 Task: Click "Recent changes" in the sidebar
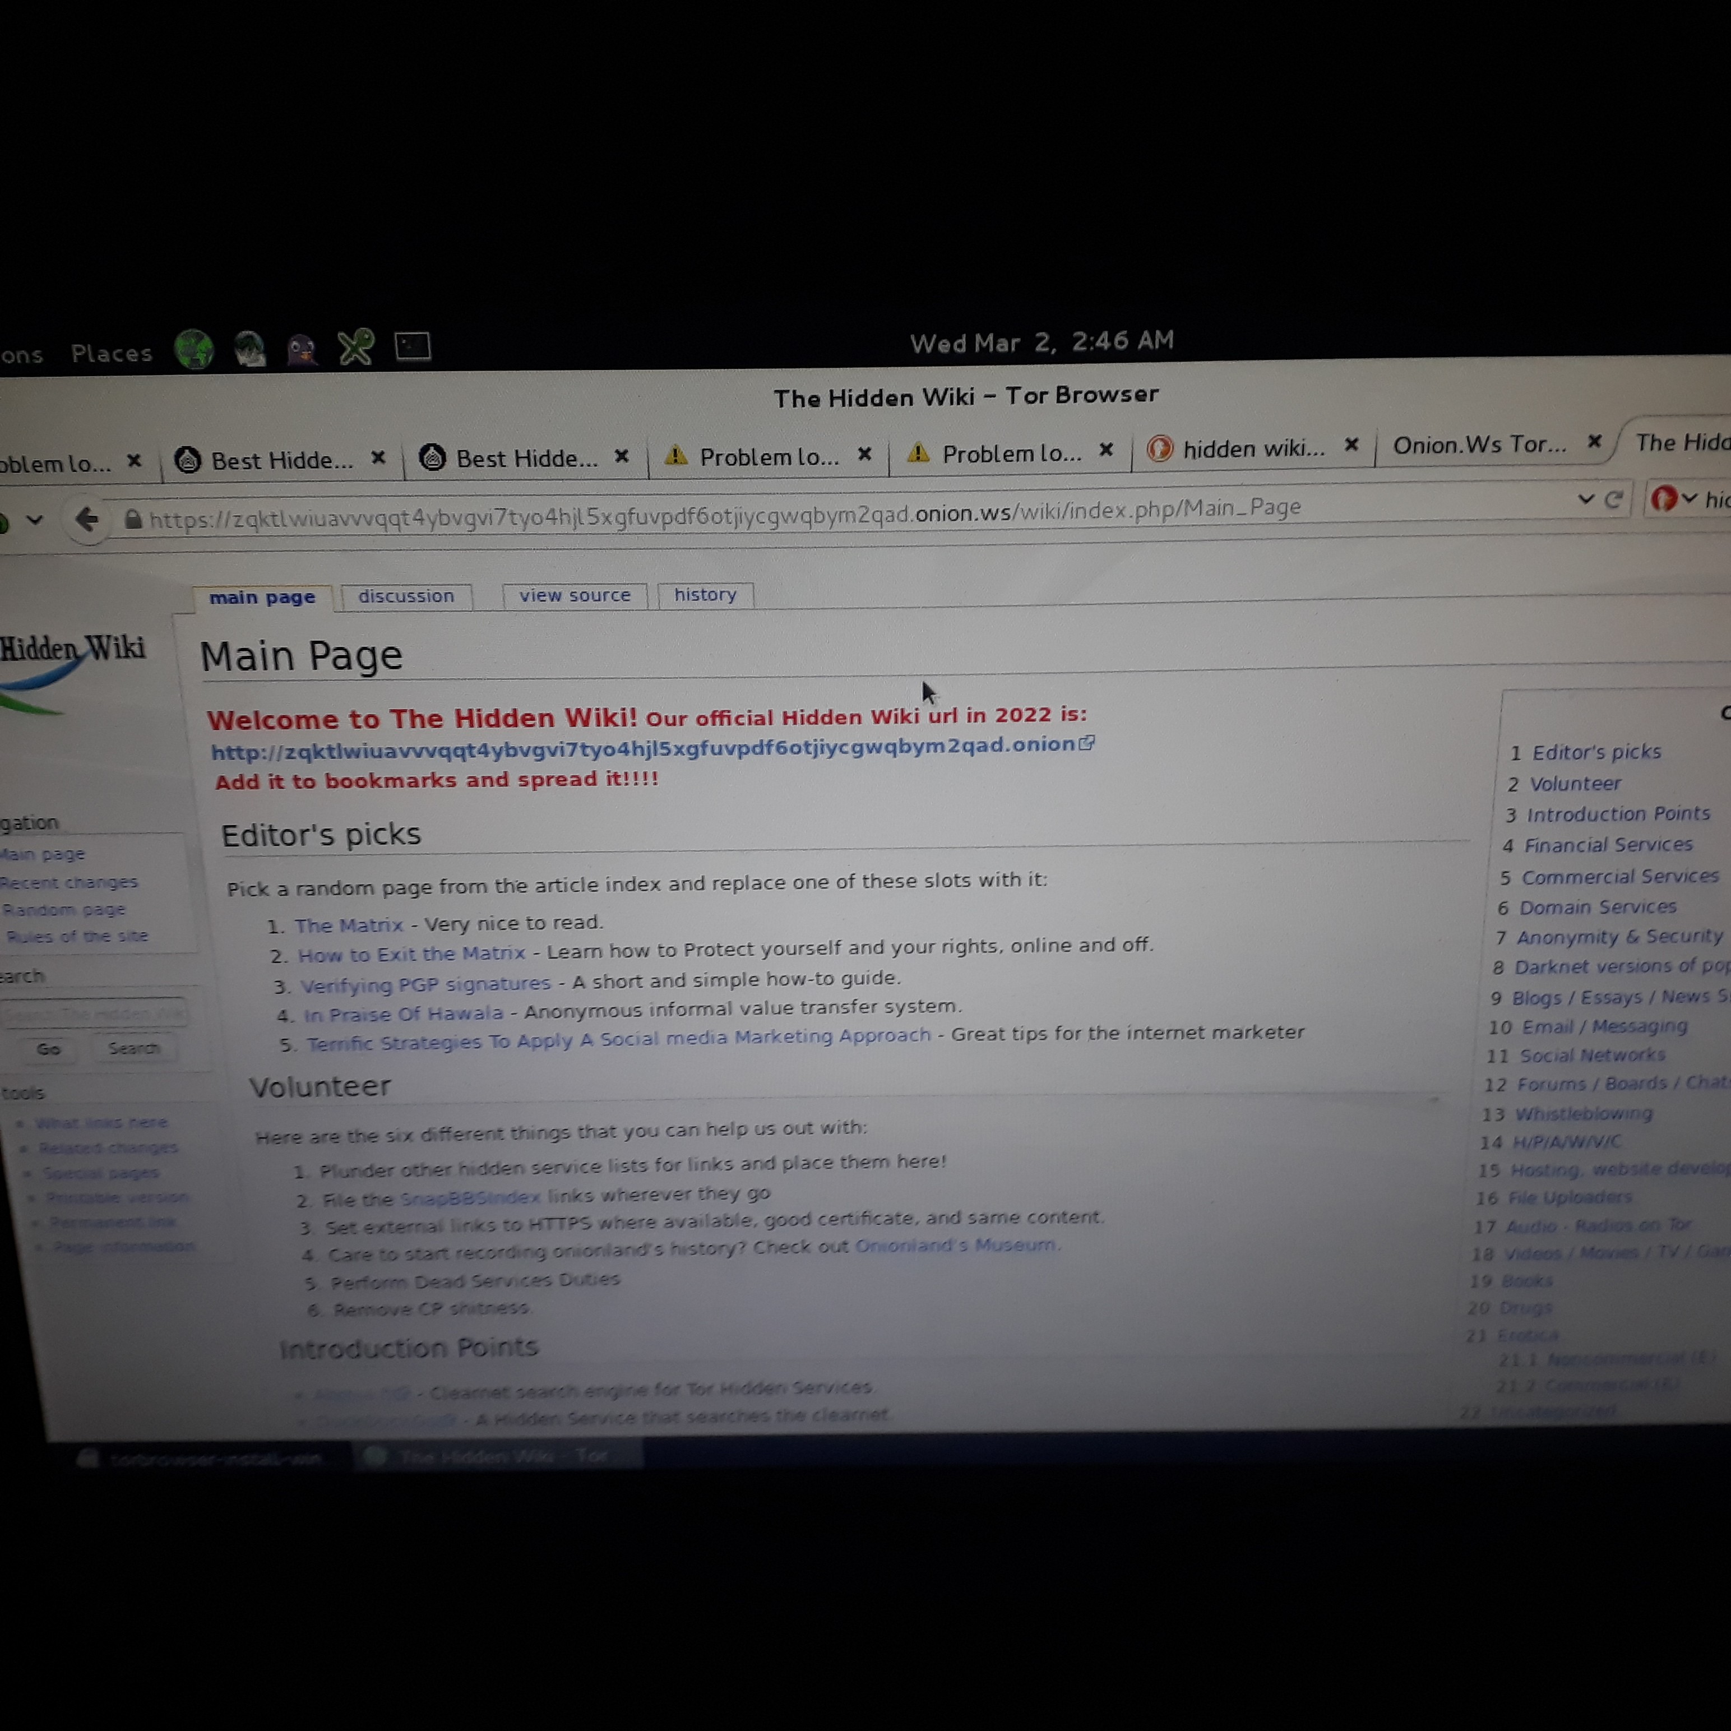pos(69,882)
